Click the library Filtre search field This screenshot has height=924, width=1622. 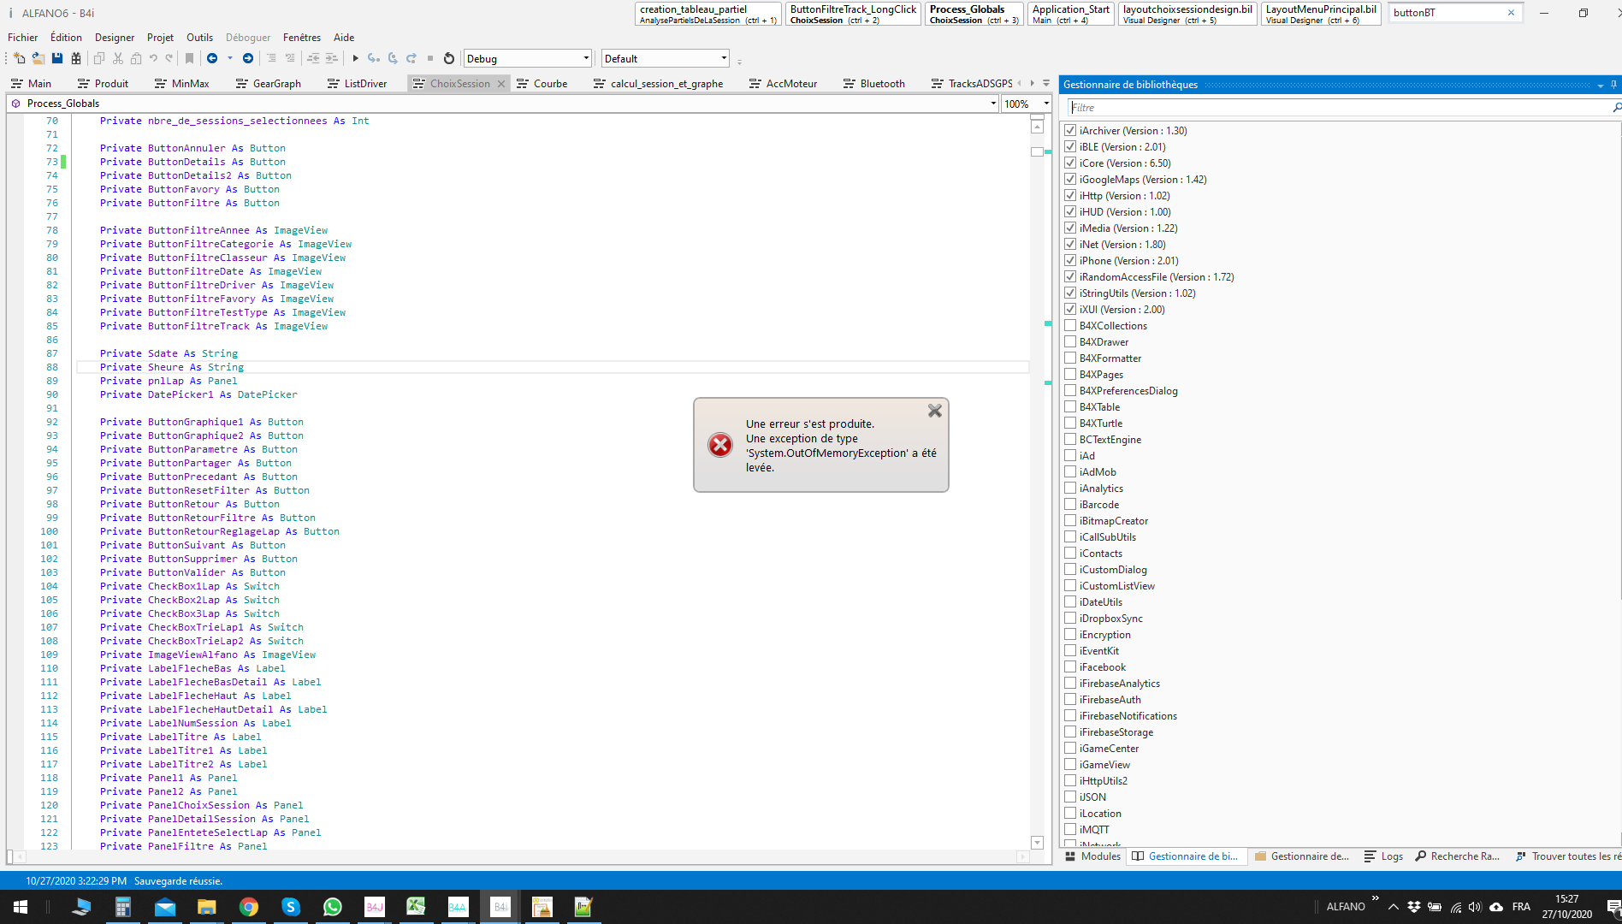[1339, 107]
